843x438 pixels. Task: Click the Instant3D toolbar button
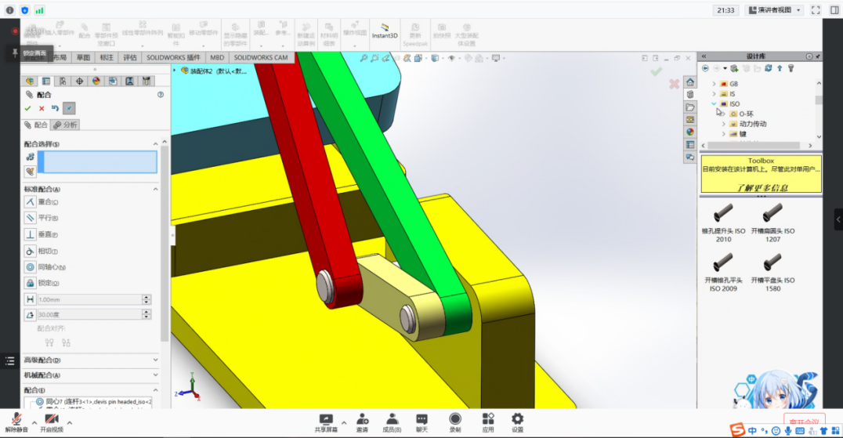coord(385,31)
